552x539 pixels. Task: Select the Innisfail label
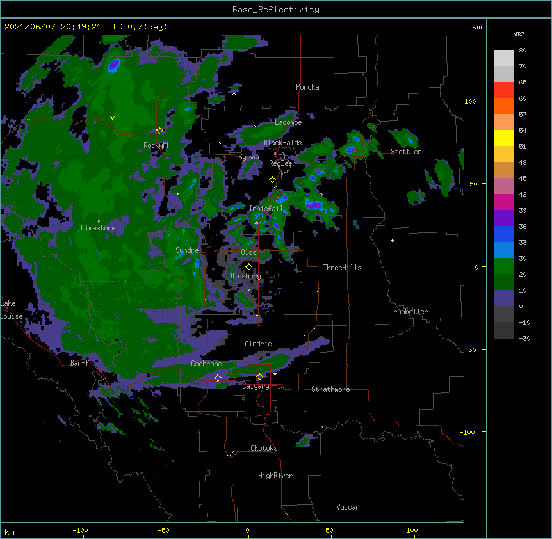tap(266, 209)
